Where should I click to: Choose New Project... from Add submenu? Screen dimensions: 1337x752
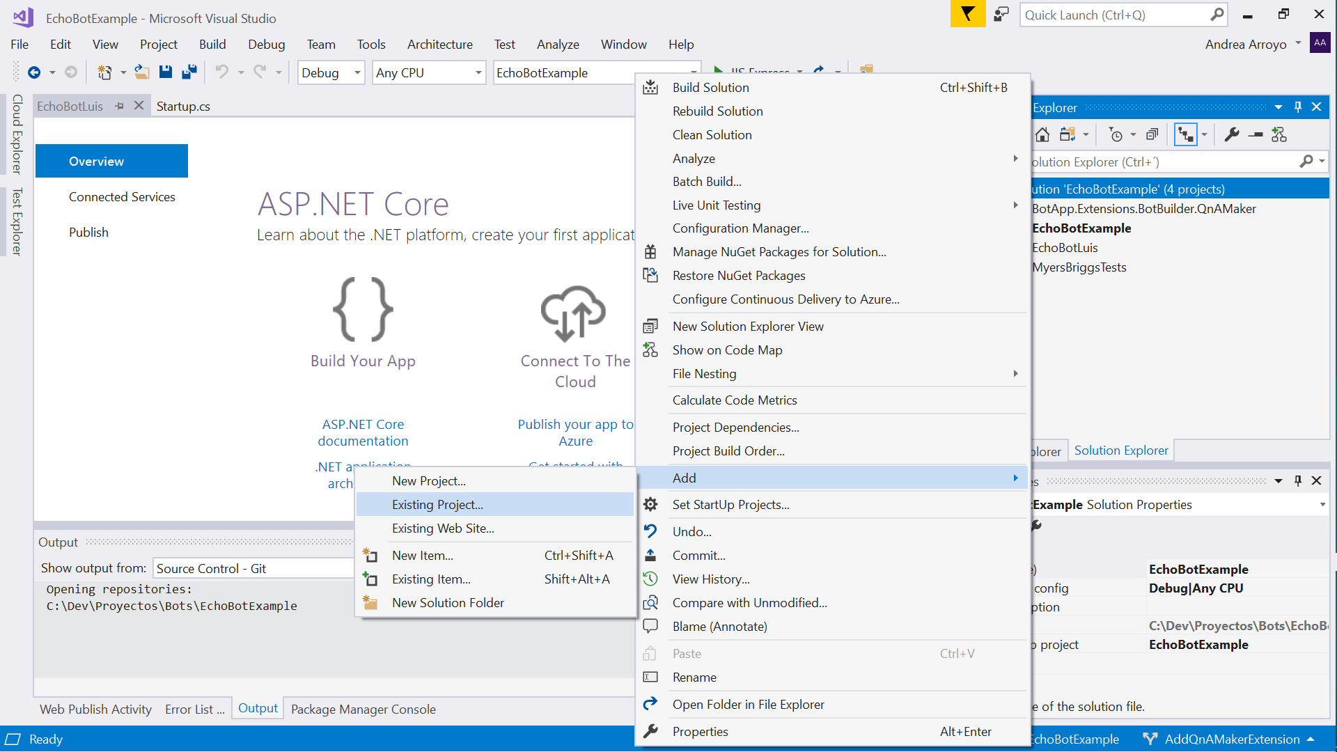coord(495,481)
